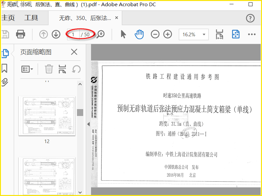The width and height of the screenshot is (262, 196).
Task: Toggle the page thumbnails sidebar icon
Action: pos(5,54)
